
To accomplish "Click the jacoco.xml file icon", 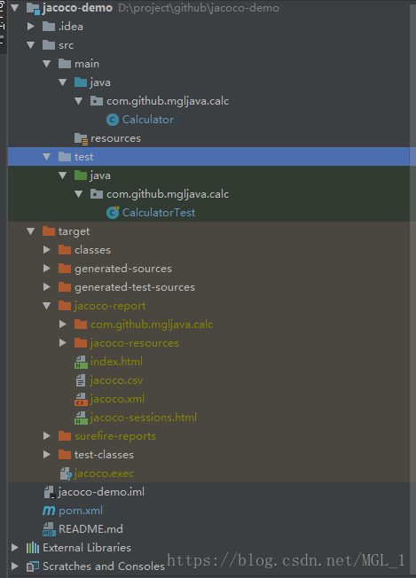I will tap(81, 399).
